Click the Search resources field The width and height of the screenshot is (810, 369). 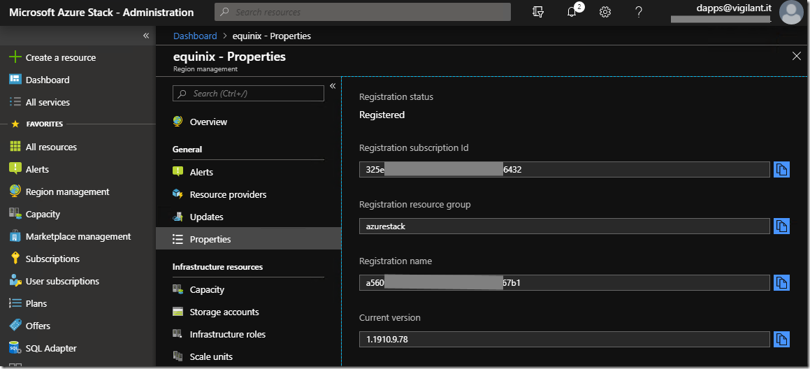point(363,12)
